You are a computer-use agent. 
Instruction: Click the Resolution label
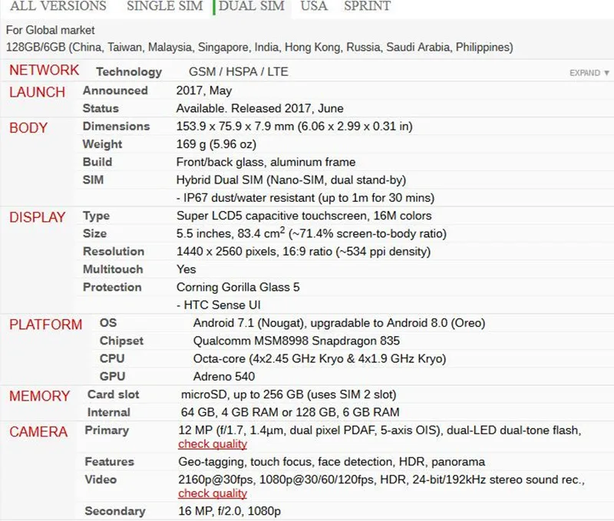tap(114, 252)
